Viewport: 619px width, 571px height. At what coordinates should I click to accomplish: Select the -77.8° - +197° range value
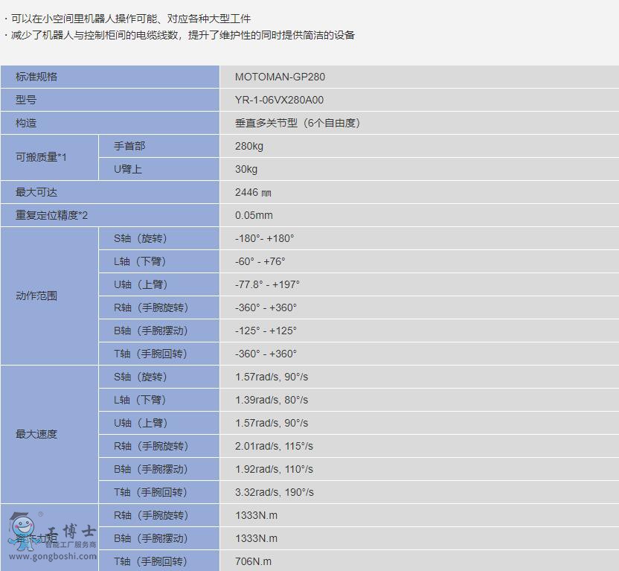[267, 284]
